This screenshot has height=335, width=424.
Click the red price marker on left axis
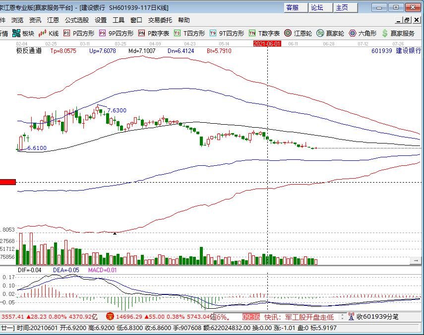coord(8,182)
